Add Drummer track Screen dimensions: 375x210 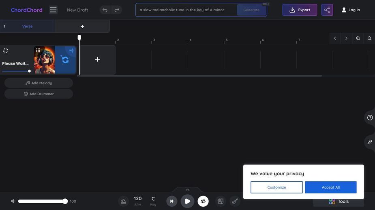coord(39,94)
